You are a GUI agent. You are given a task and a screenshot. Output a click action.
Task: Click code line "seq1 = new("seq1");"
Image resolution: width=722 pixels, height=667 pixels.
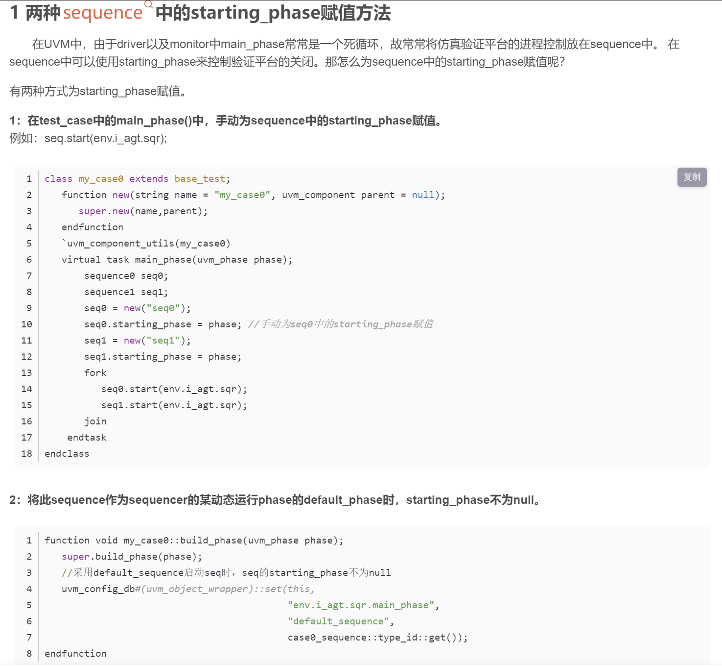click(138, 341)
